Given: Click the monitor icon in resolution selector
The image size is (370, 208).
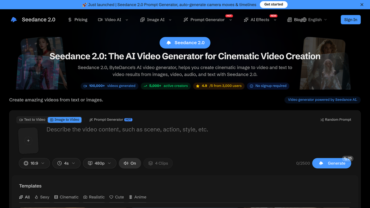Looking at the screenshot, I should coord(90,163).
